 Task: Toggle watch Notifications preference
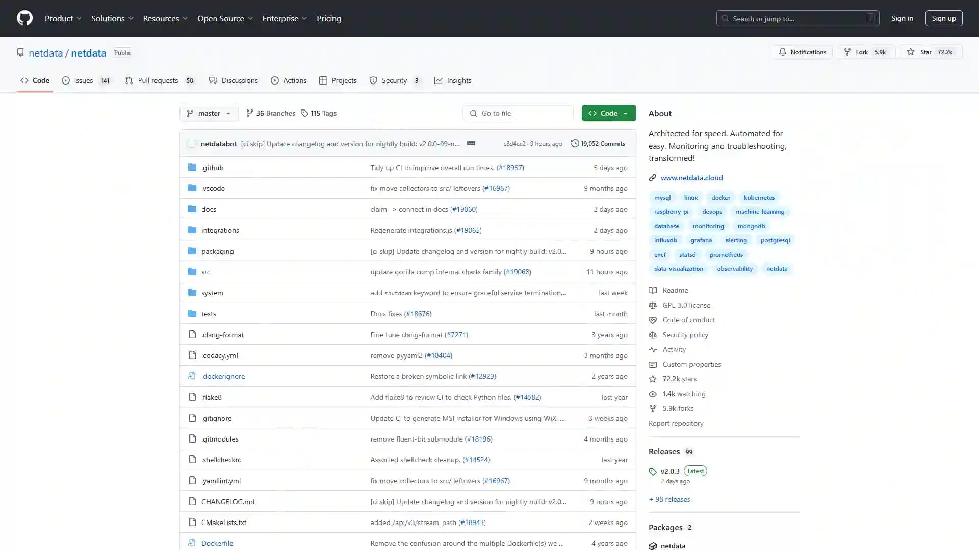[804, 52]
